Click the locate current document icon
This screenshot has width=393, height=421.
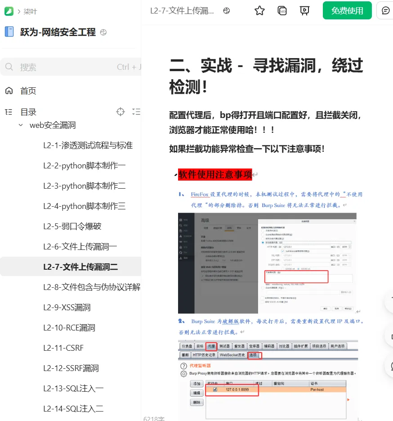point(121,112)
